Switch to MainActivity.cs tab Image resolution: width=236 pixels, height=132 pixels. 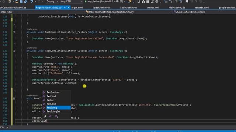pos(177,7)
